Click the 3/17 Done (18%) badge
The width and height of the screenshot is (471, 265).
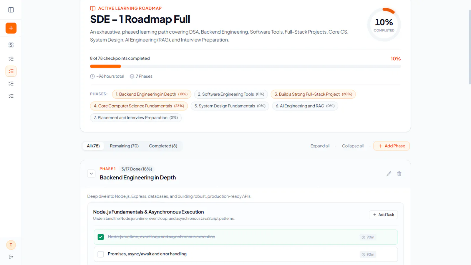(x=137, y=169)
